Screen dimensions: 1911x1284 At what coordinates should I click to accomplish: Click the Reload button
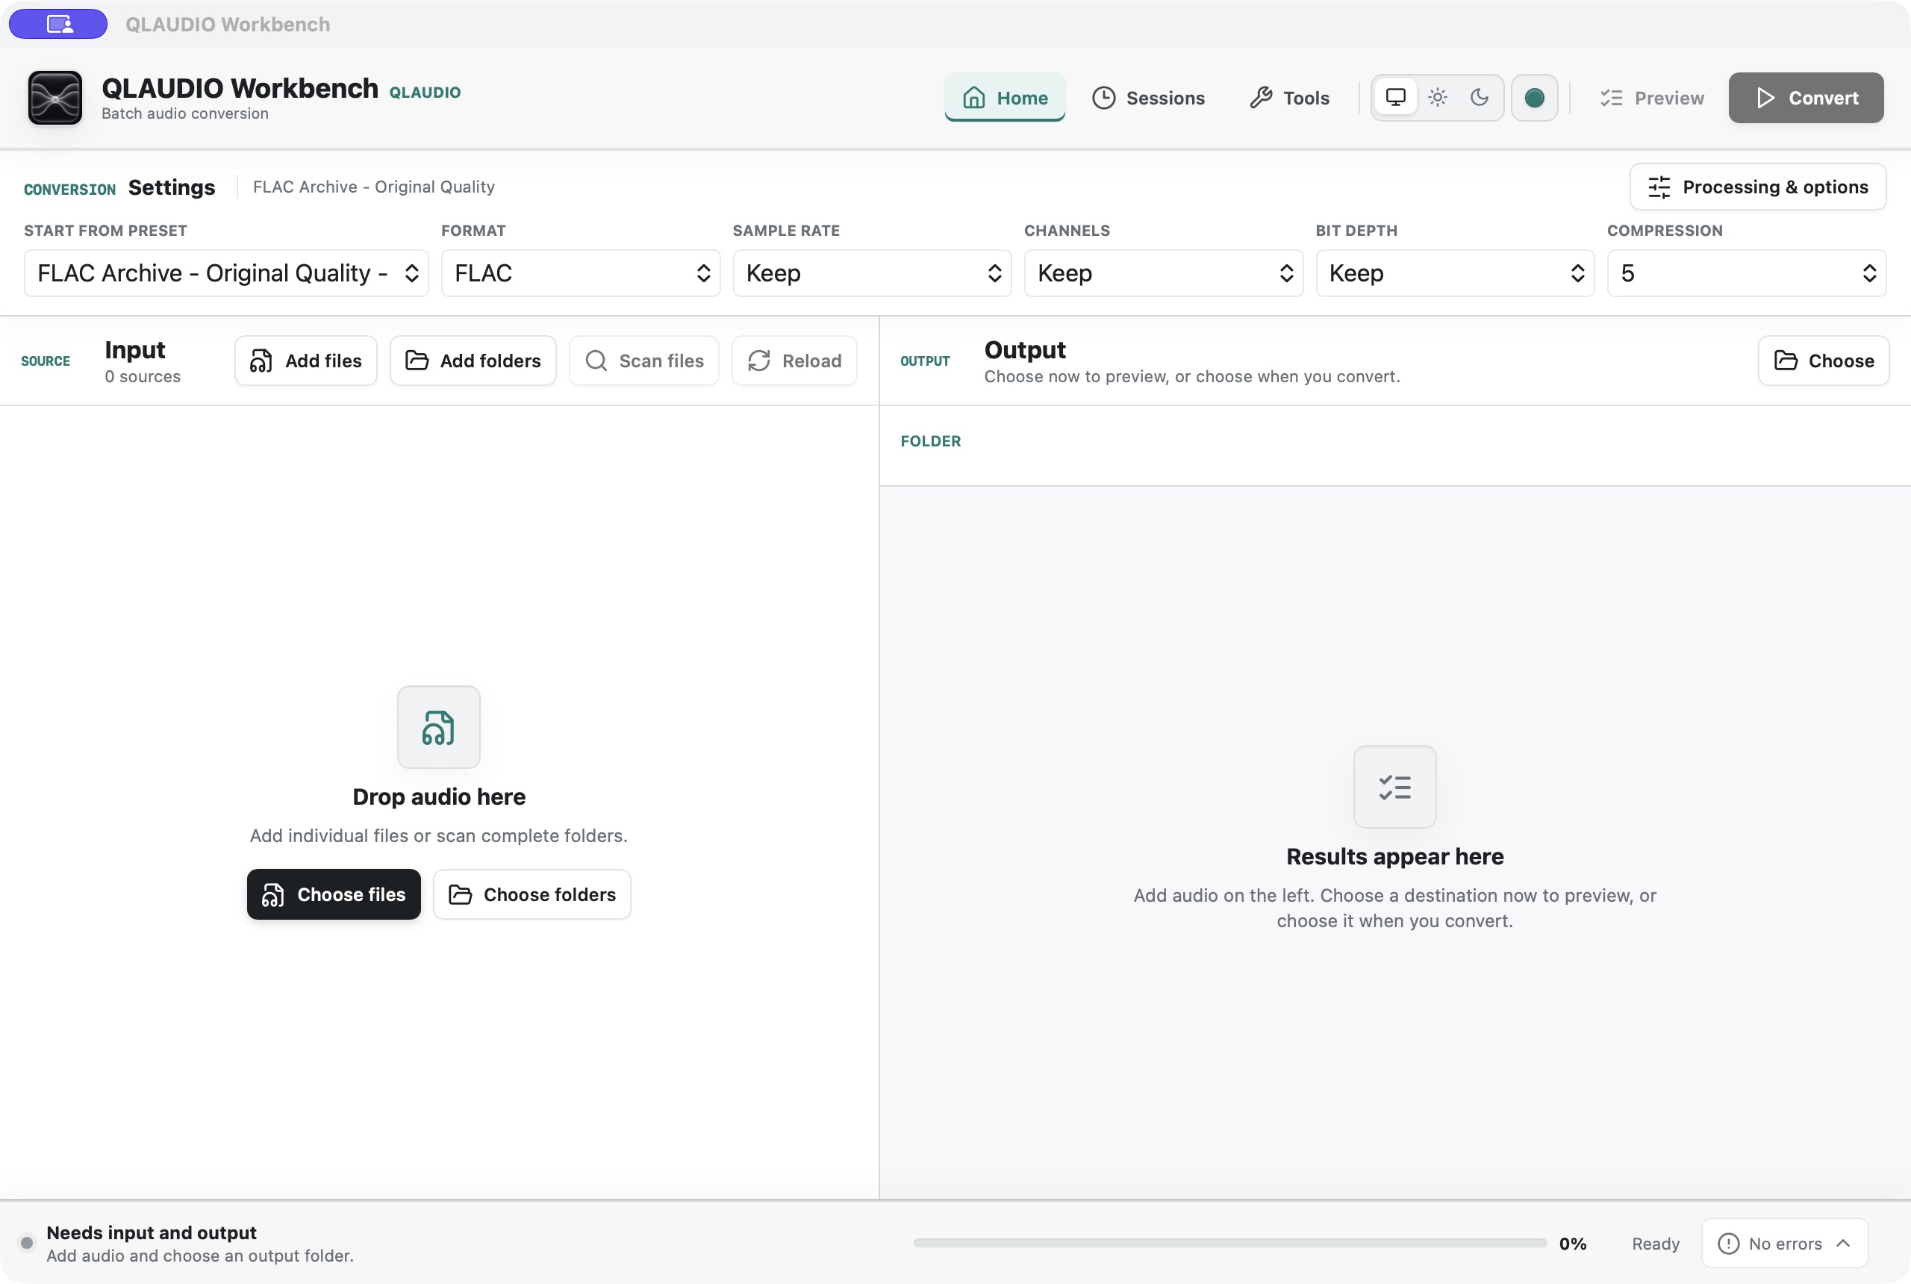[x=794, y=361]
